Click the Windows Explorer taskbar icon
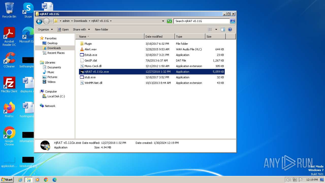Screen dimensions: 325x183 [29, 180]
